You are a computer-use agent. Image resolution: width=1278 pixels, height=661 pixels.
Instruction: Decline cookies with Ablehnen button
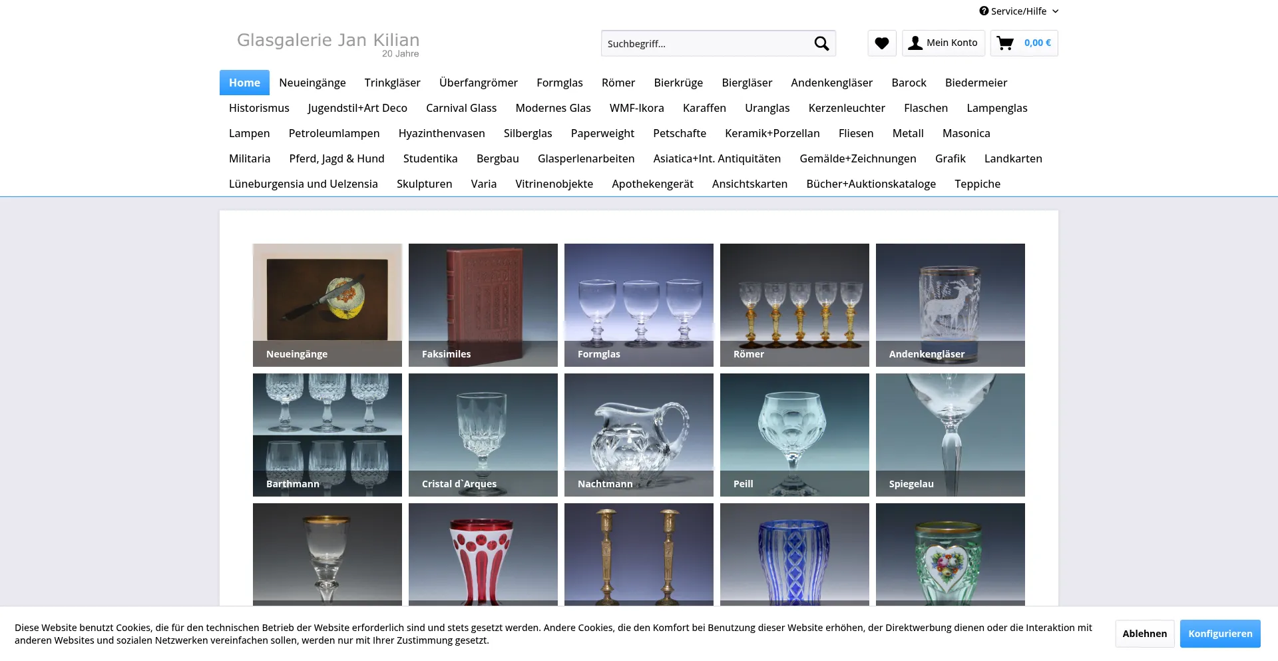[x=1145, y=634]
